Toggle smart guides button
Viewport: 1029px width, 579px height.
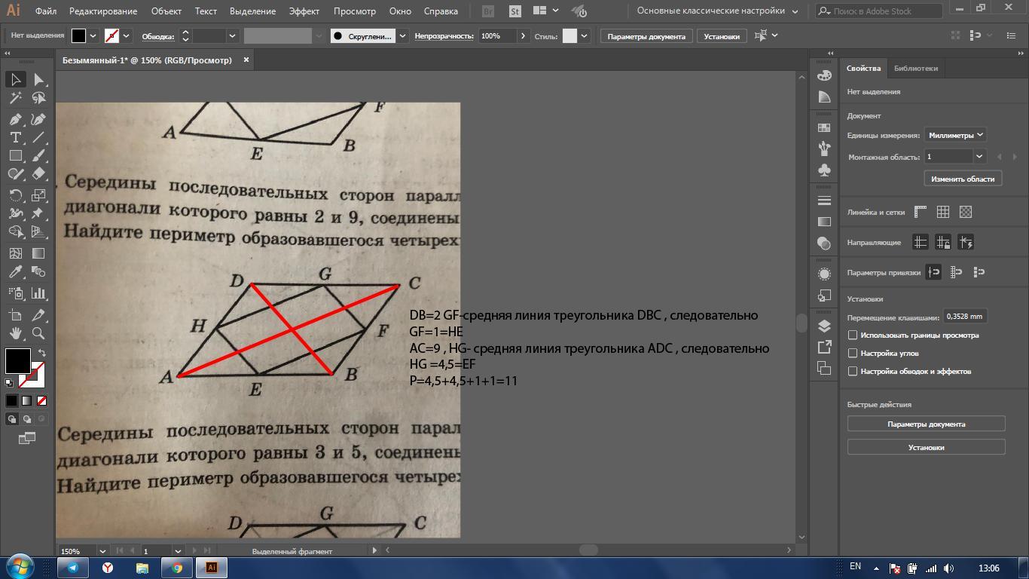[x=966, y=242]
